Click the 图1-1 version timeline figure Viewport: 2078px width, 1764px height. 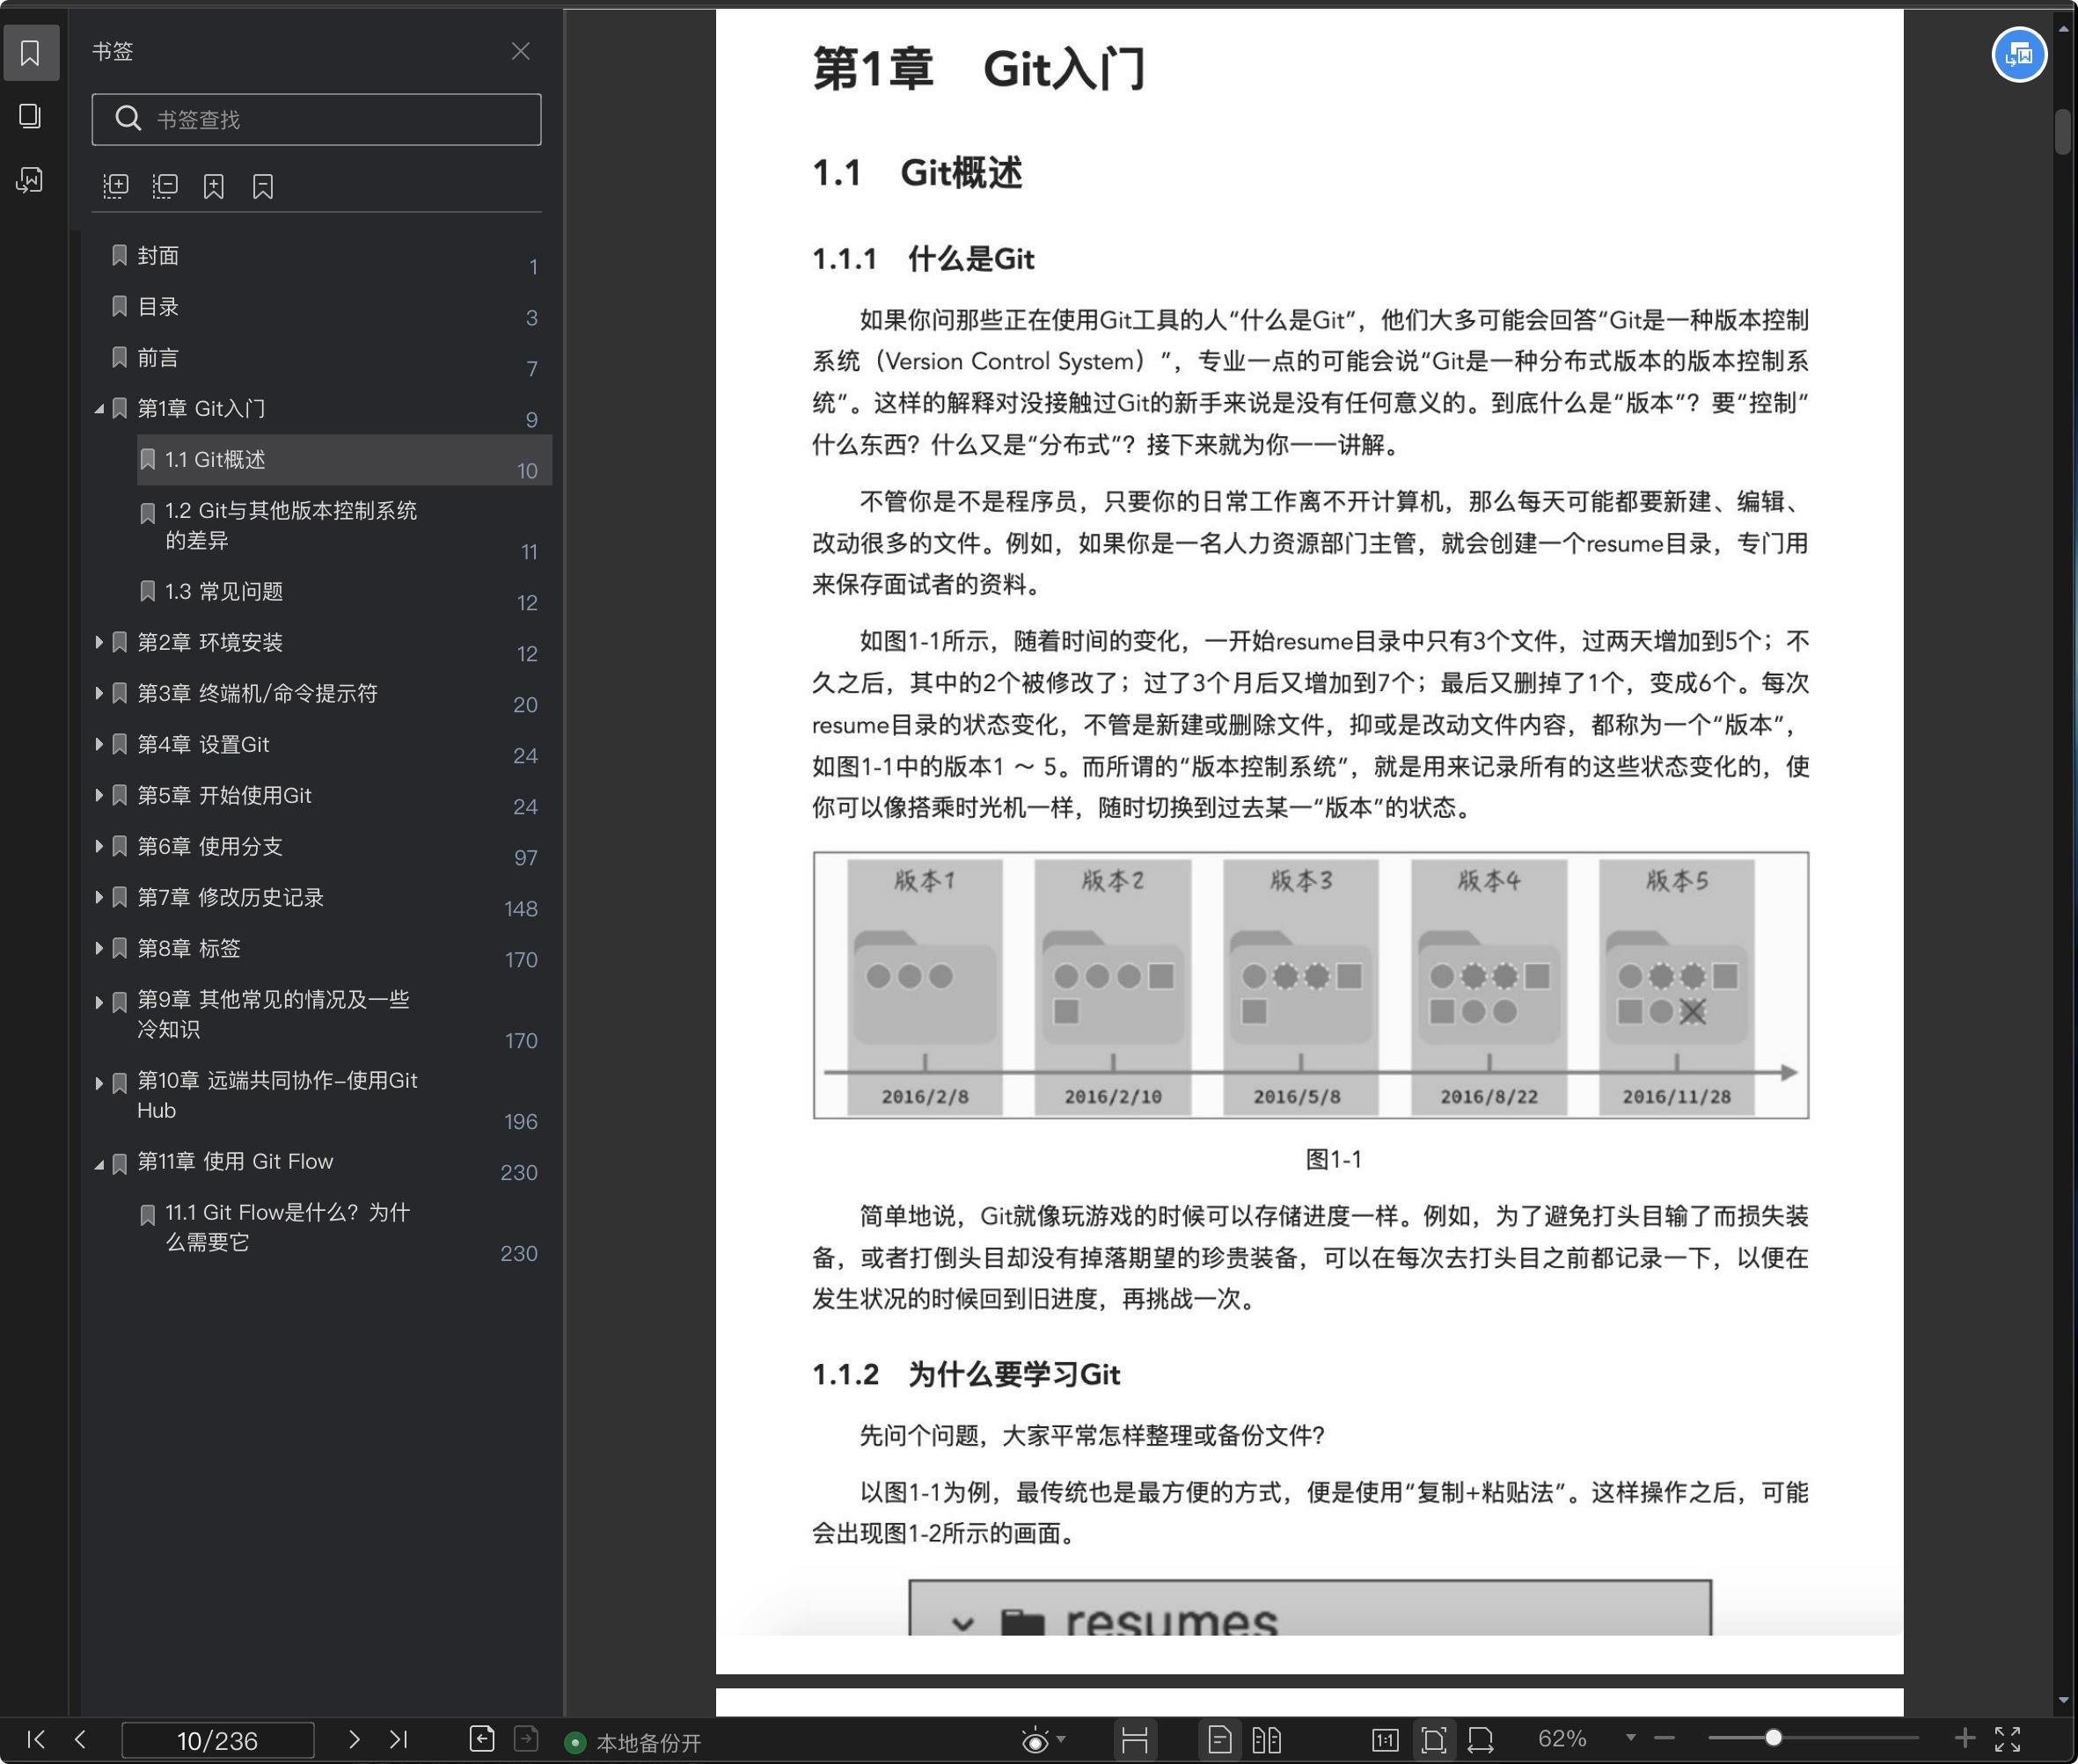point(1311,985)
